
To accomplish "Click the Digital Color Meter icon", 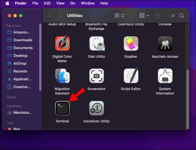I will coord(62,43).
